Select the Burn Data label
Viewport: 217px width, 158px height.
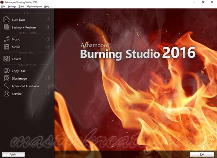[x=19, y=20]
